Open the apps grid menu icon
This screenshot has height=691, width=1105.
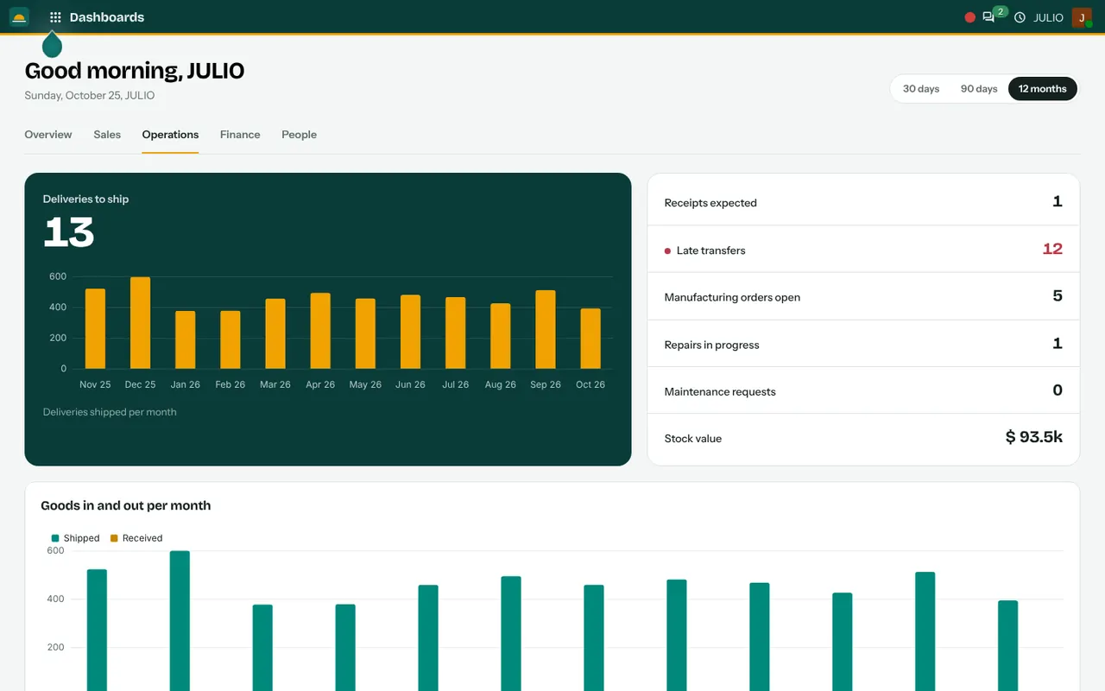point(55,17)
